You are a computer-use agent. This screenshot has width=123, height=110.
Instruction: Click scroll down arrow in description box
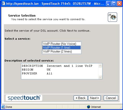tap(100, 77)
